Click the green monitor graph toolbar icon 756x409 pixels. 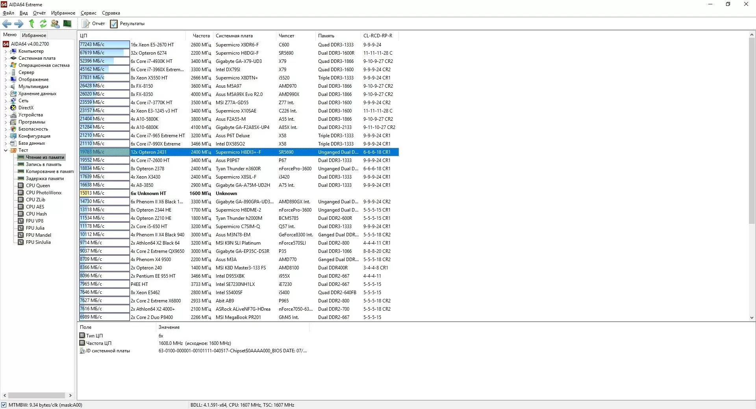point(67,24)
